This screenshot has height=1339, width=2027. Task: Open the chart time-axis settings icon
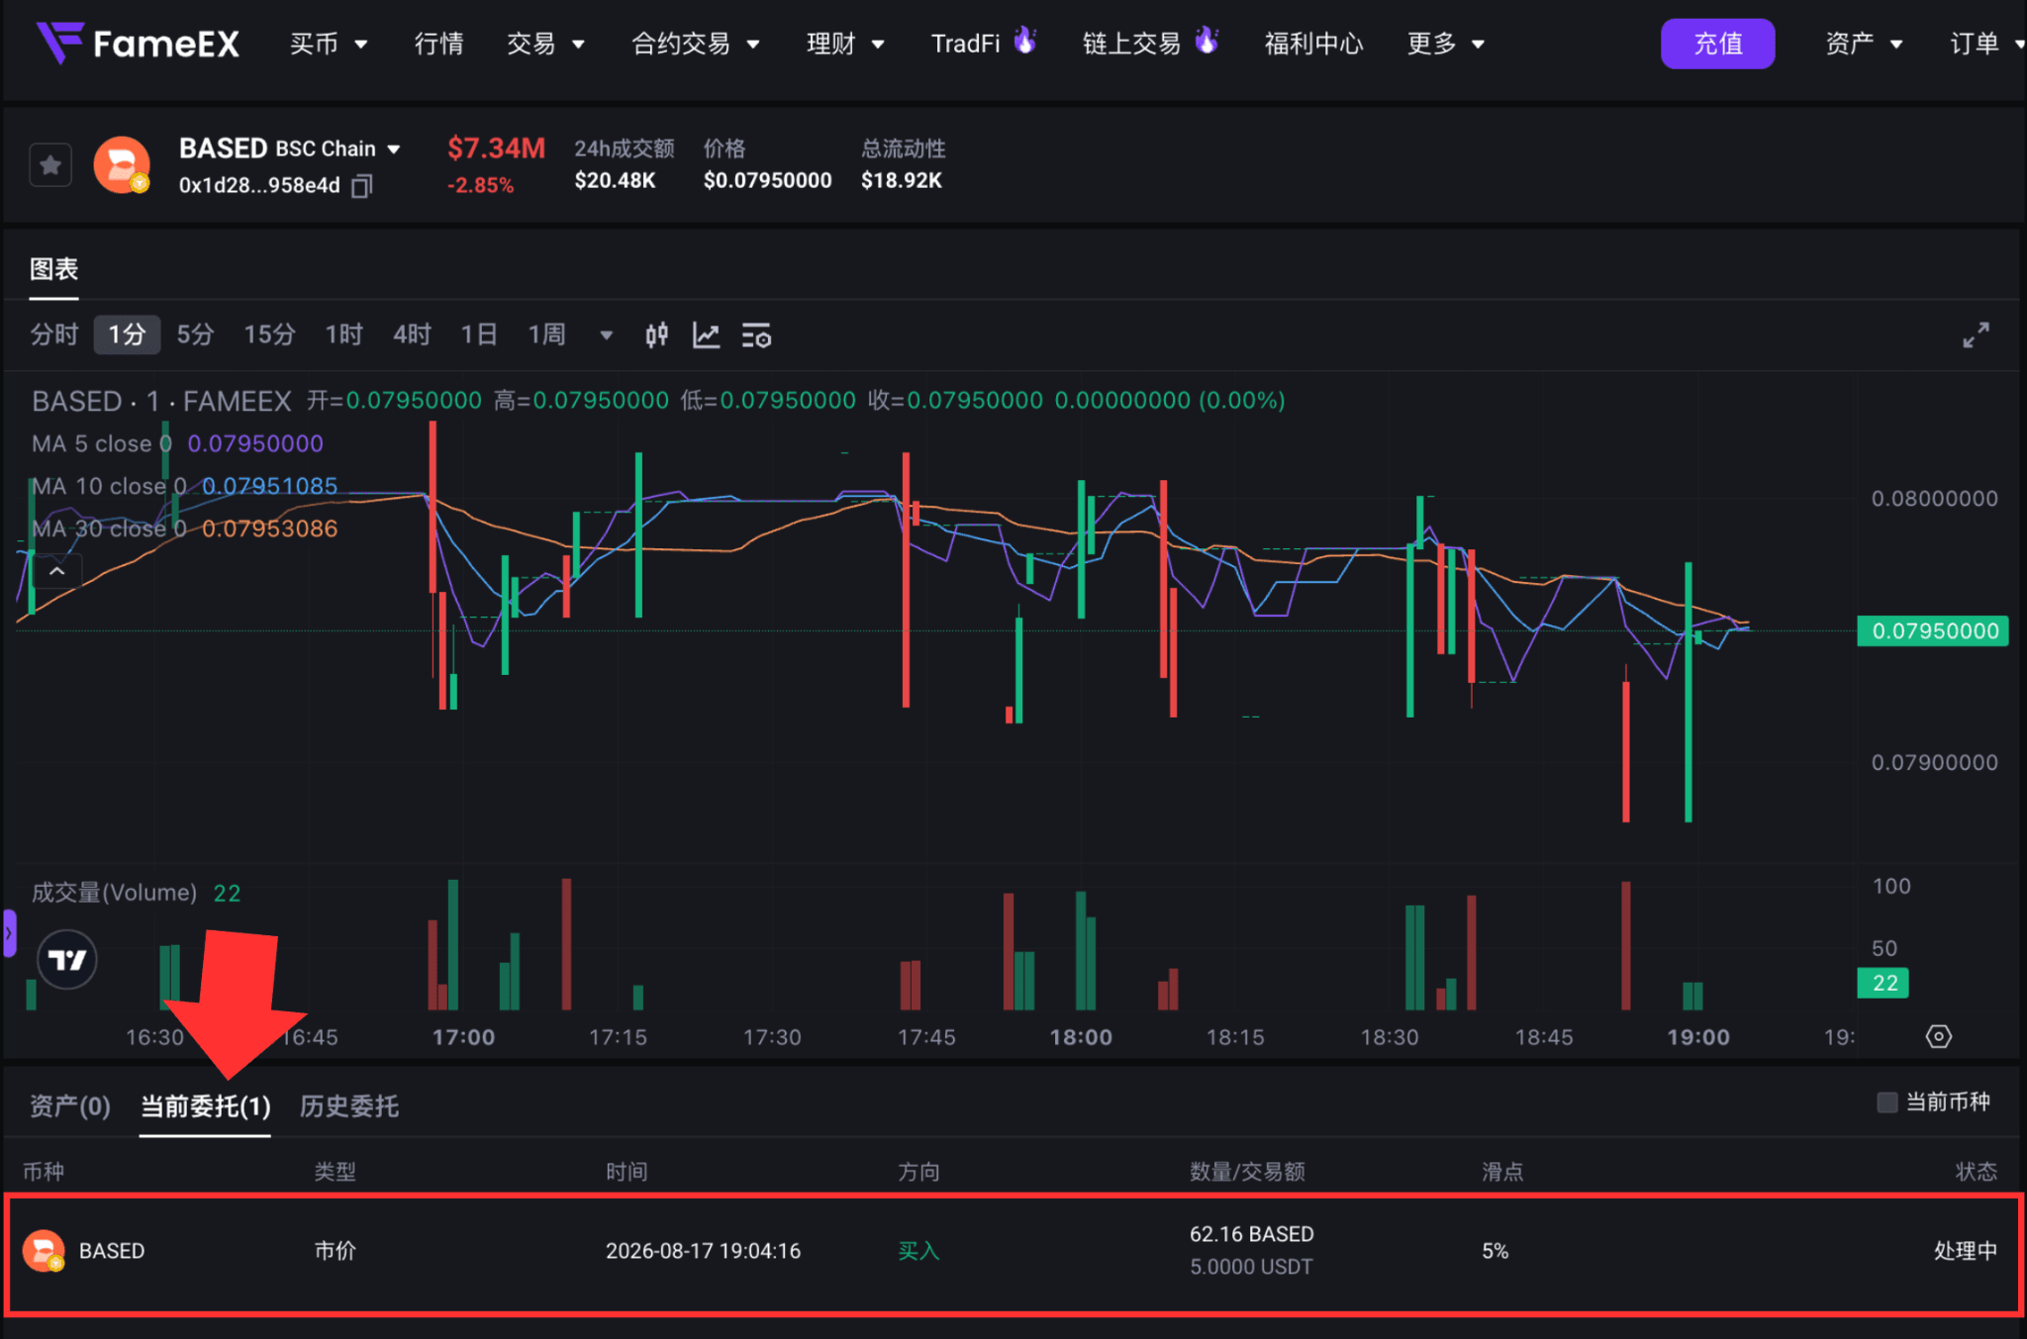[x=1938, y=1036]
